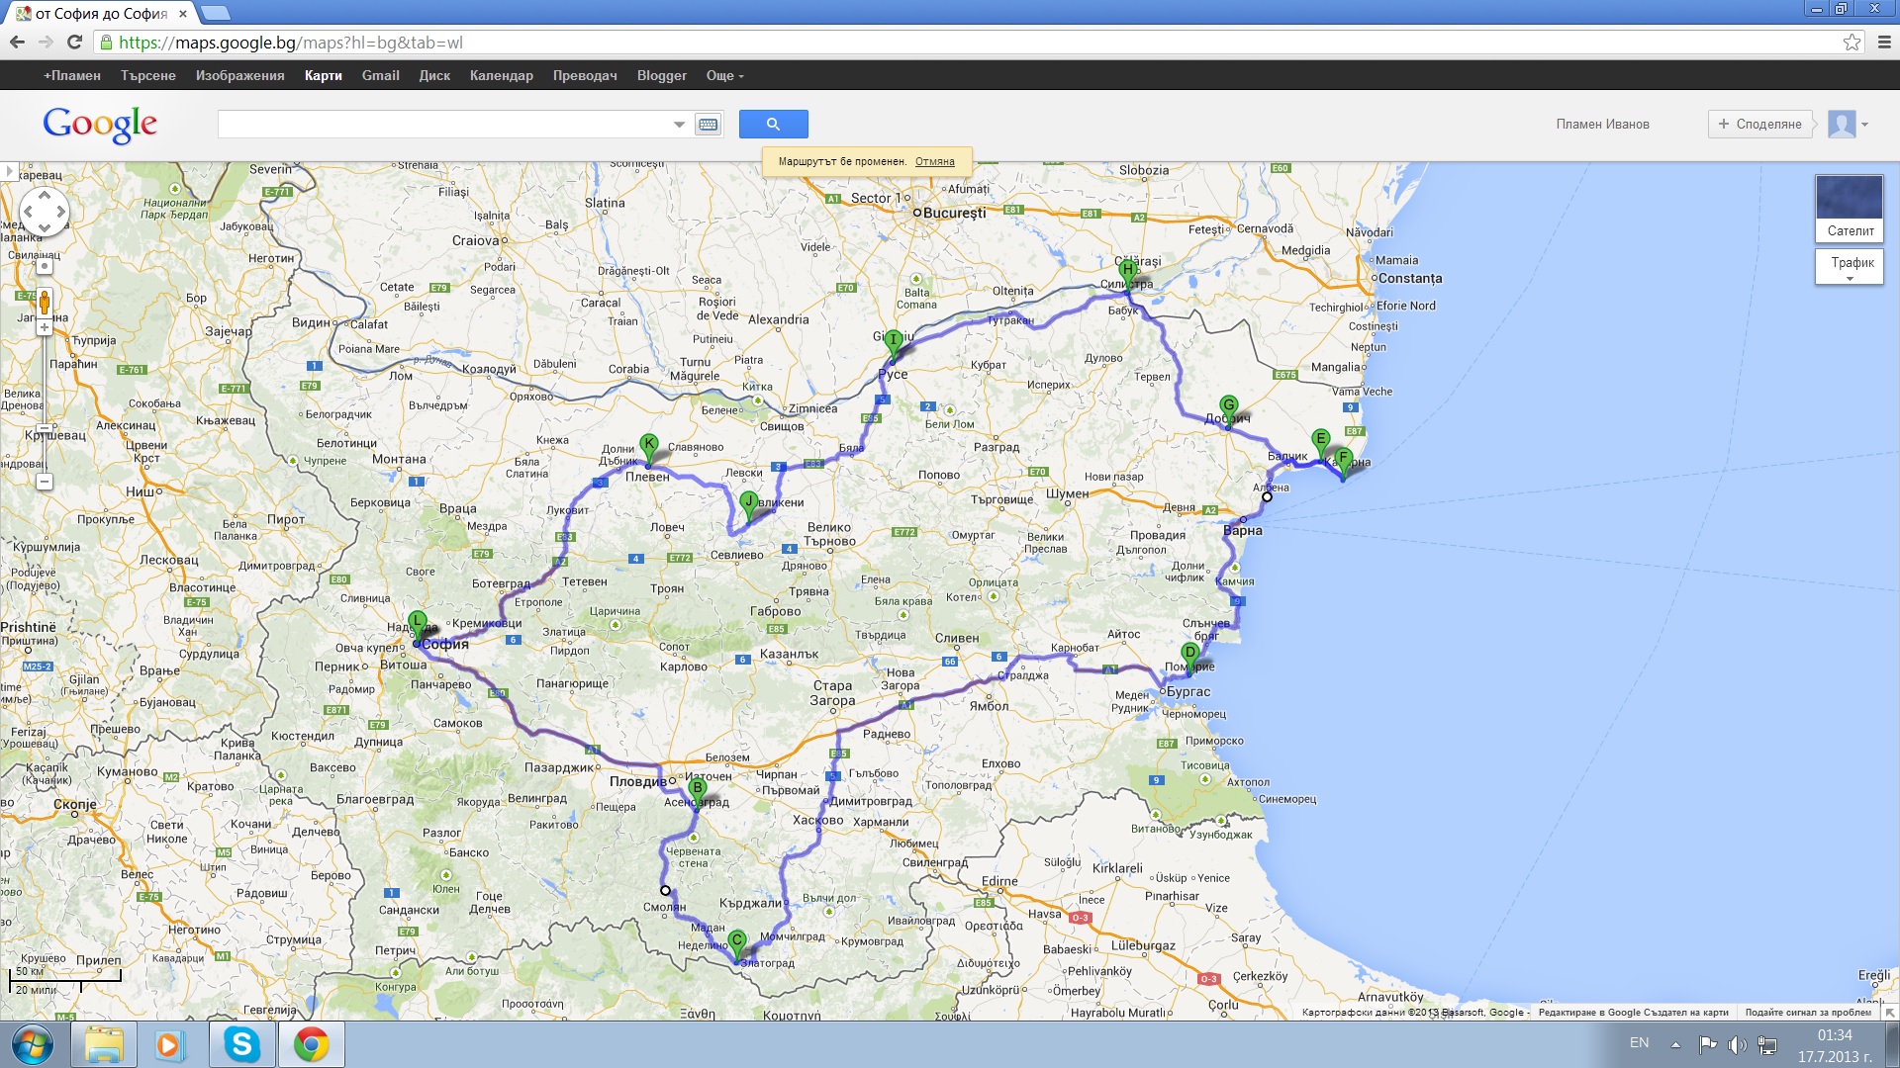1900x1068 pixels.
Task: Pan map left with arrow control
Action: click(x=29, y=212)
